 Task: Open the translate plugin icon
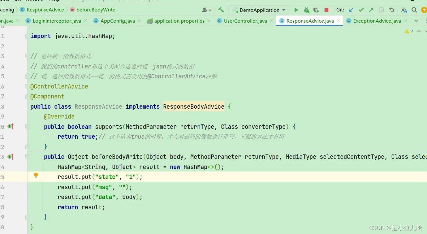pyautogui.click(x=404, y=10)
